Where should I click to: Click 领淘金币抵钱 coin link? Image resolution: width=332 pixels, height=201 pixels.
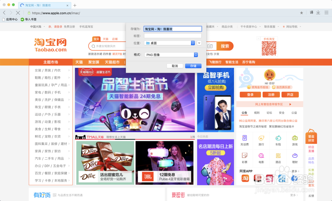click(258, 87)
